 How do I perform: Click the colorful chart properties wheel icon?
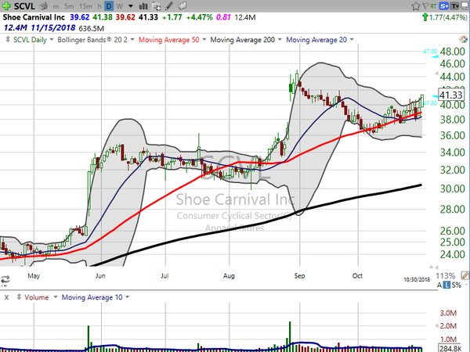pyautogui.click(x=463, y=39)
